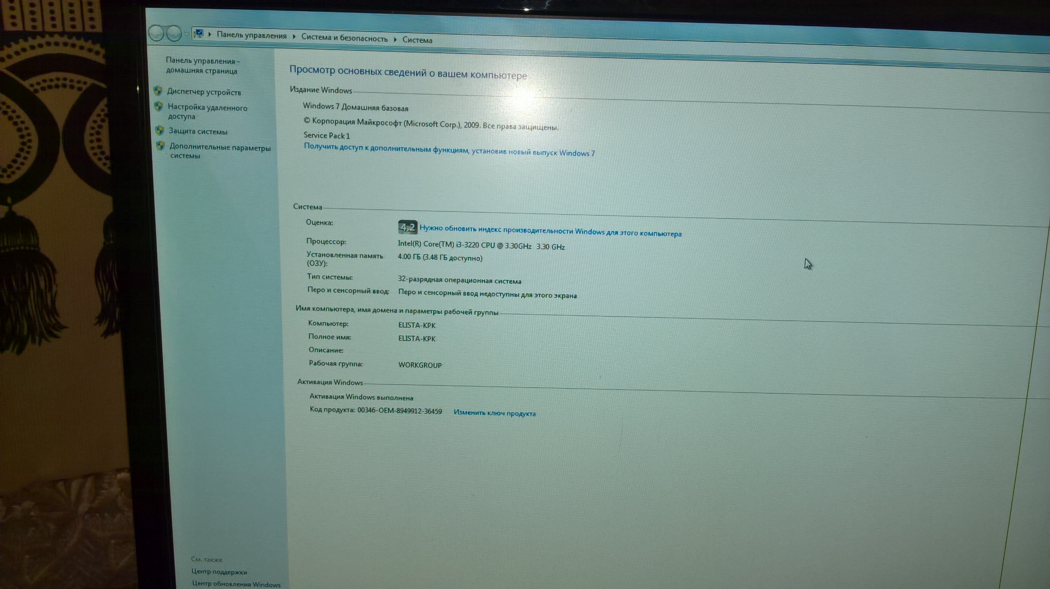The height and width of the screenshot is (589, 1050).
Task: Click shield icon next to Настройка удаленного доступа
Action: (159, 107)
